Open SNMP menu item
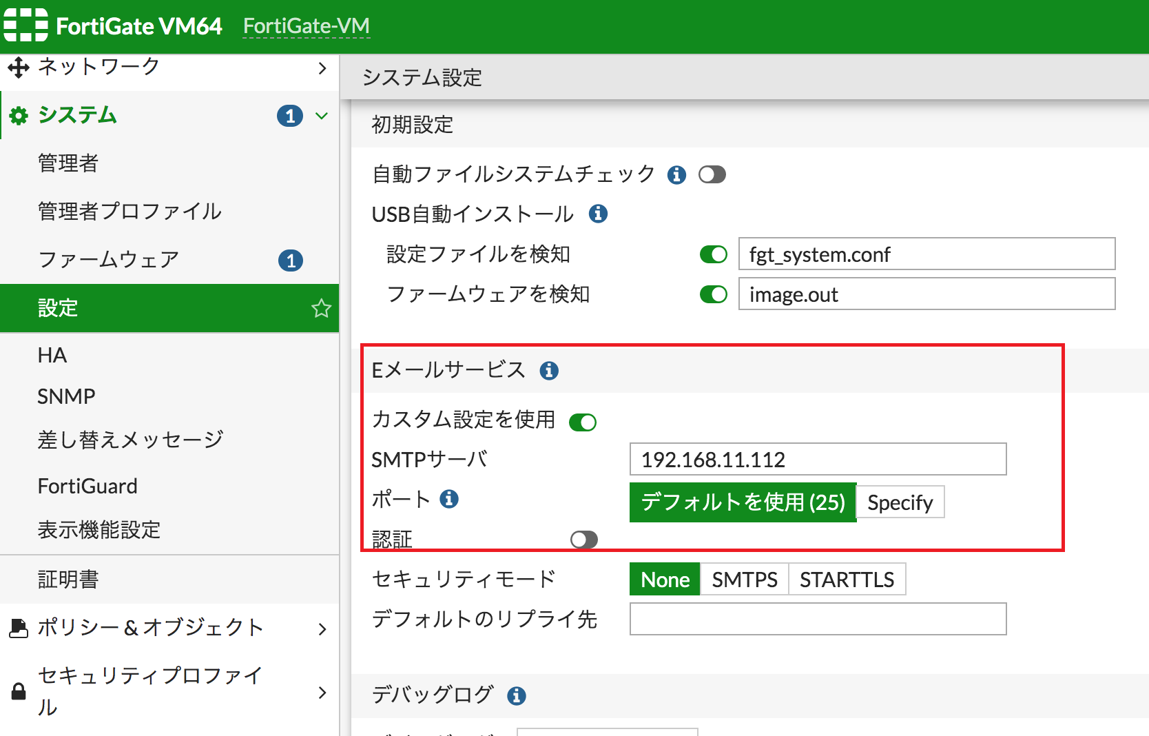 tap(169, 396)
